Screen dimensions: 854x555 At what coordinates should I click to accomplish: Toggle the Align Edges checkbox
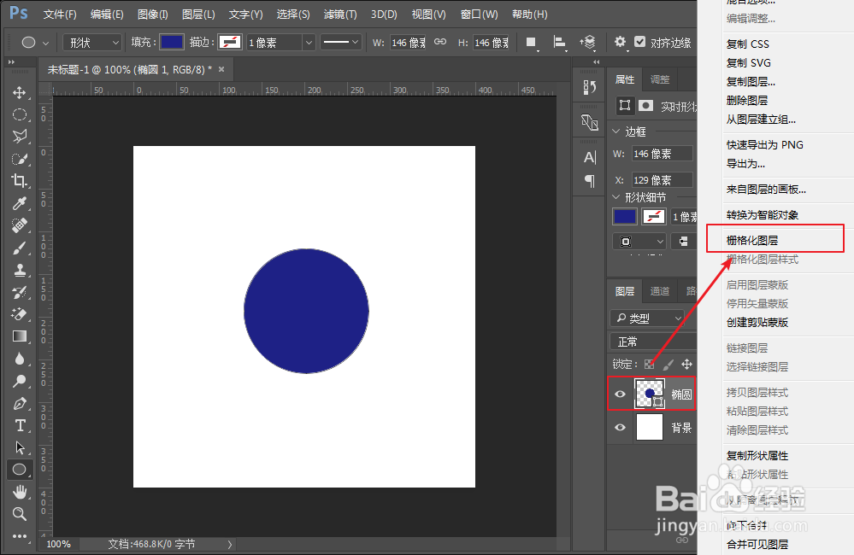coord(640,42)
